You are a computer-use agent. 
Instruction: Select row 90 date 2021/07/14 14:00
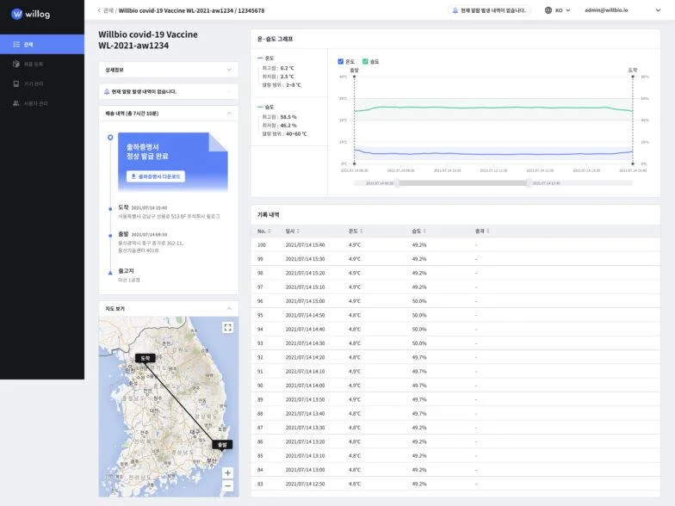click(305, 386)
